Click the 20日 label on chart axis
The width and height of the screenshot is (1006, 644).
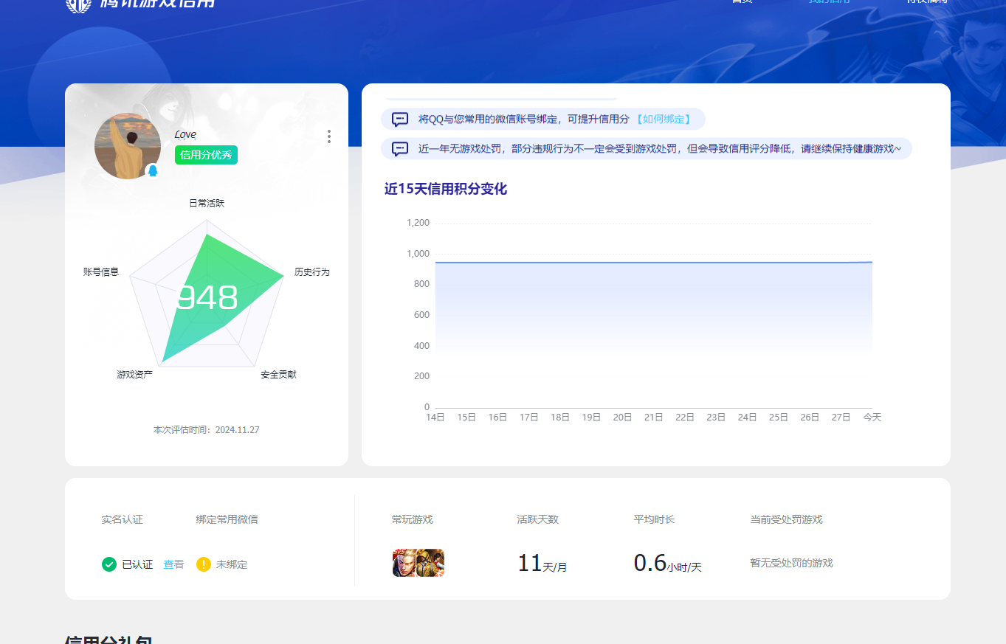click(x=623, y=418)
